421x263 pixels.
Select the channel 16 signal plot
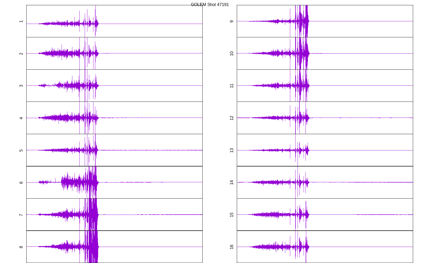click(x=325, y=247)
